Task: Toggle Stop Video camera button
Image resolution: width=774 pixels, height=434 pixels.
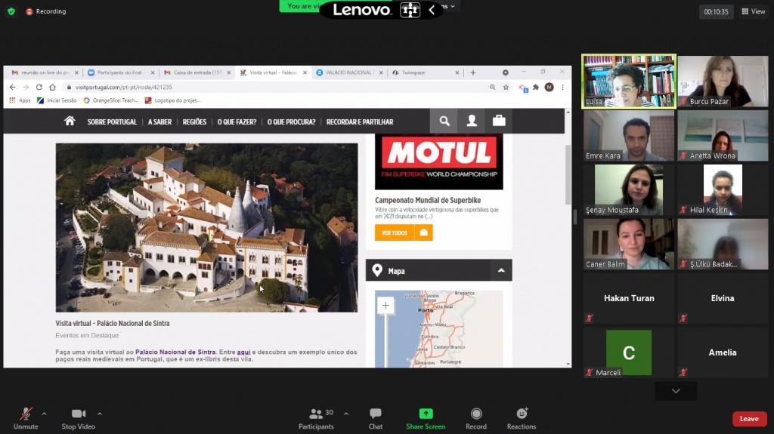Action: click(x=79, y=414)
